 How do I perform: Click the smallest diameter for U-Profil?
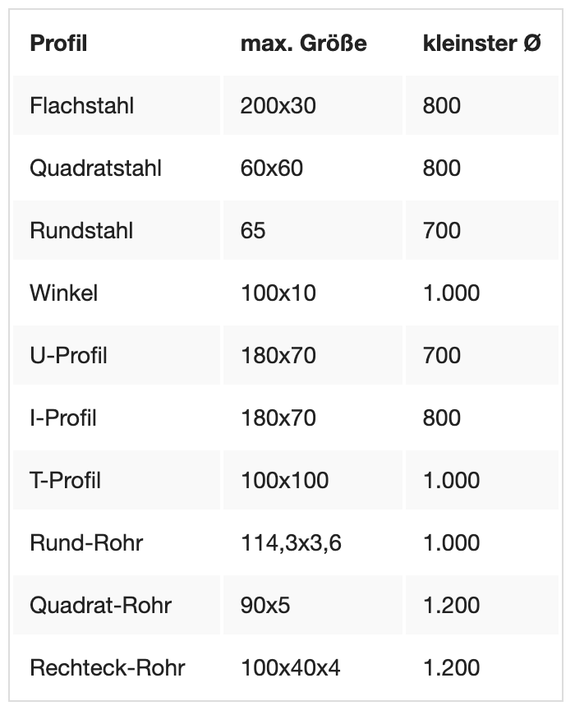click(442, 356)
